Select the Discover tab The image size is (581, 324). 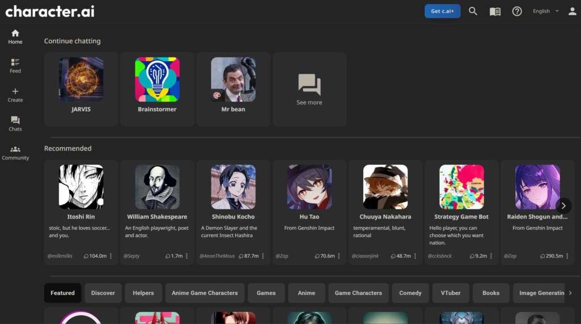click(103, 293)
